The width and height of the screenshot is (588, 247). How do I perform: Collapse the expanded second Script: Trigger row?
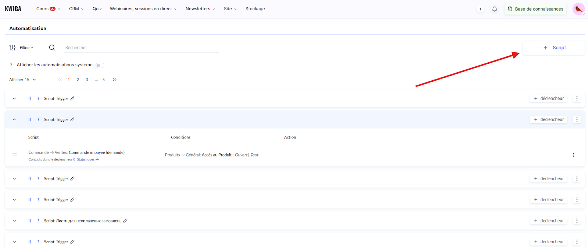coord(14,119)
